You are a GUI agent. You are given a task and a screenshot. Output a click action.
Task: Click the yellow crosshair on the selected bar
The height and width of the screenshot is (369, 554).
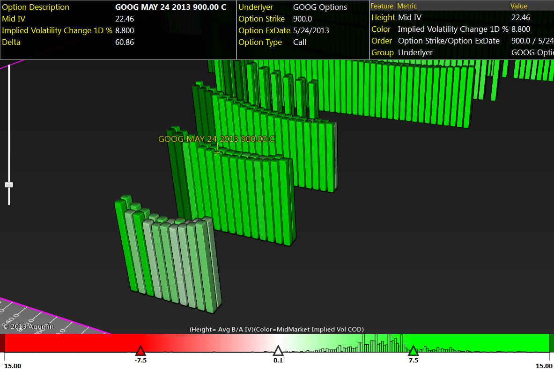click(x=218, y=152)
